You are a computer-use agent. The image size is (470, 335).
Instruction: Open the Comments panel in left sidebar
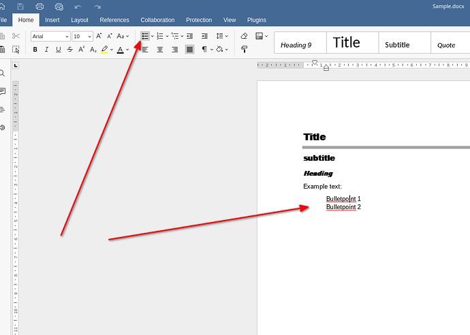[x=2, y=91]
